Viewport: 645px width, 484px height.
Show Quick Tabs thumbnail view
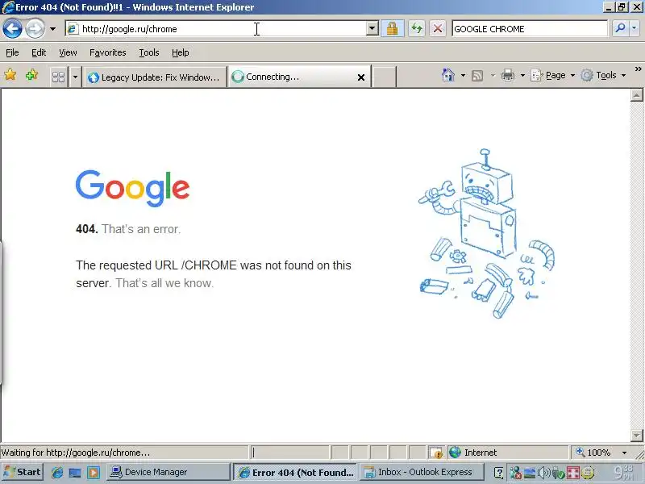tap(58, 77)
